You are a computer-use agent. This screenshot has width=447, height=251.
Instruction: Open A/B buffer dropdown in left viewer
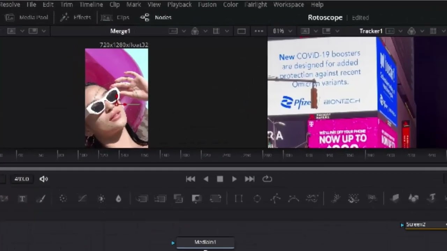22,31
